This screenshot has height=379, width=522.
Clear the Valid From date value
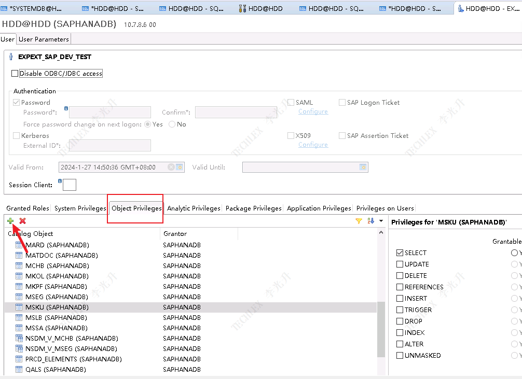click(171, 167)
